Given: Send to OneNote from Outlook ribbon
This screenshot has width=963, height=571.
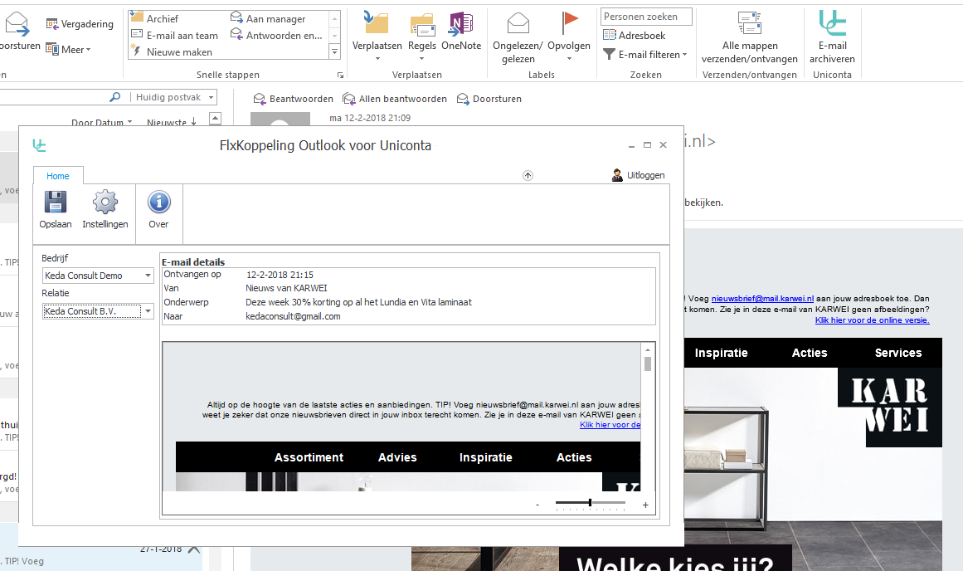Looking at the screenshot, I should point(461,32).
